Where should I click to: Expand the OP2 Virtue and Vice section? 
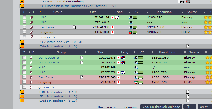(x=22, y=42)
